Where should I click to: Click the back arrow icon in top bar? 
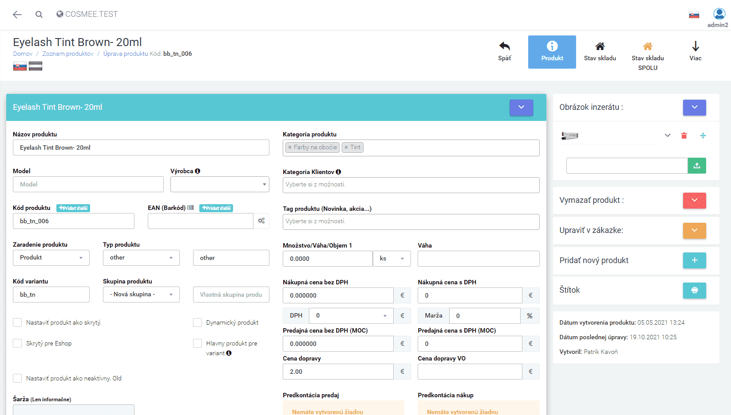pos(17,15)
